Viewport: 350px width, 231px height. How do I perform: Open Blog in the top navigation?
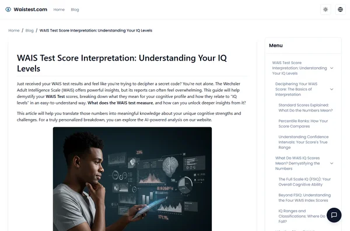coord(75,9)
